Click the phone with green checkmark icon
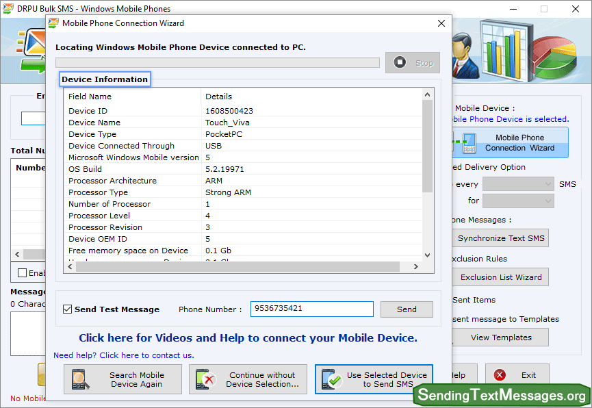This screenshot has height=408, width=592. (331, 379)
